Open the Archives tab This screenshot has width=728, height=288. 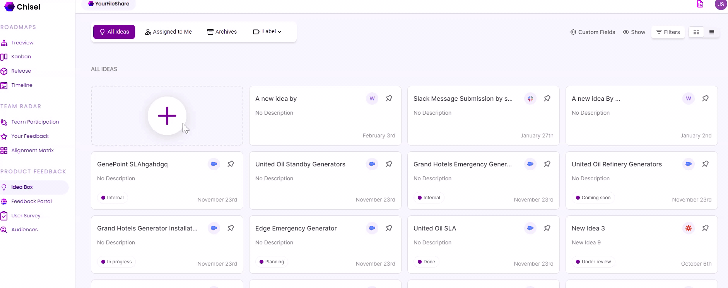click(222, 32)
